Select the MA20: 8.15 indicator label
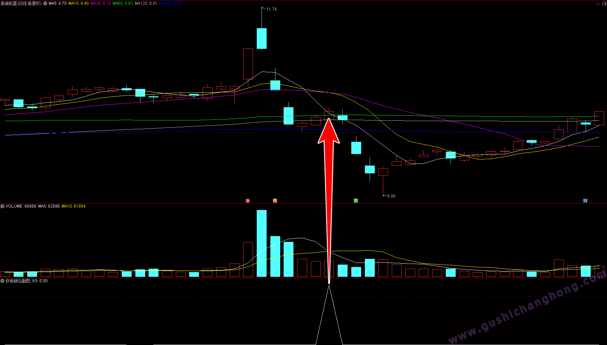The image size is (607, 345). pyautogui.click(x=101, y=3)
